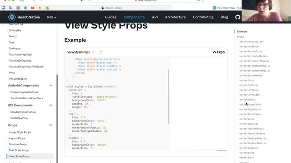Image resolution: width=291 pixels, height=163 pixels.
Task: Open the 0.68 version dropdown
Action: [51, 17]
